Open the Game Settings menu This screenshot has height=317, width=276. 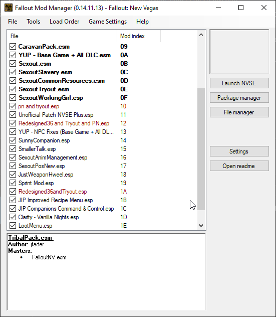click(108, 22)
